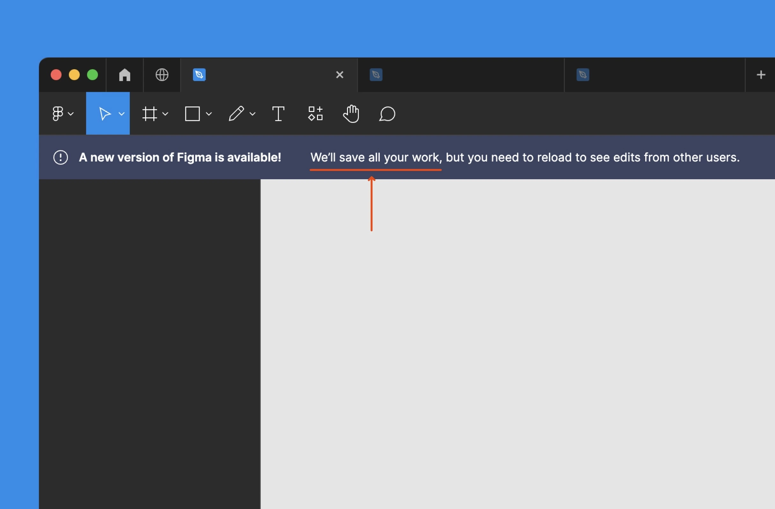The image size is (775, 509).
Task: Click the yellow minimize window button
Action: pyautogui.click(x=74, y=75)
